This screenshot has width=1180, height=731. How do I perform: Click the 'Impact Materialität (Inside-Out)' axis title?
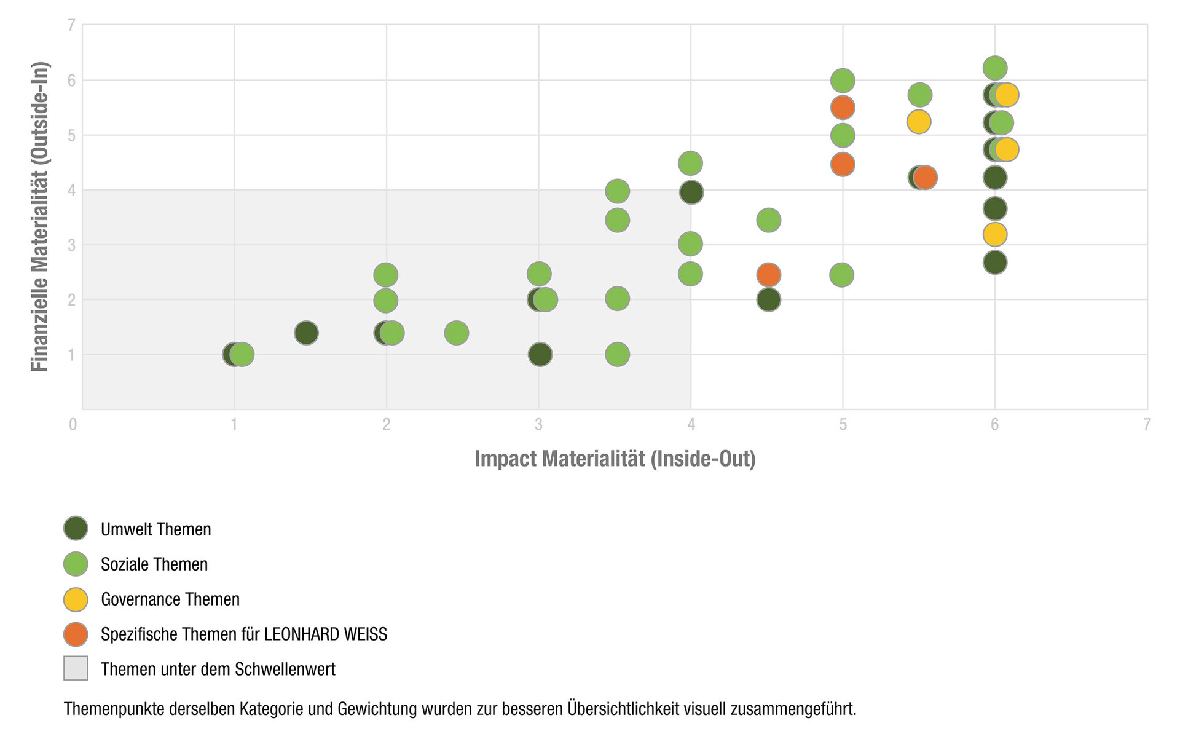pyautogui.click(x=615, y=459)
